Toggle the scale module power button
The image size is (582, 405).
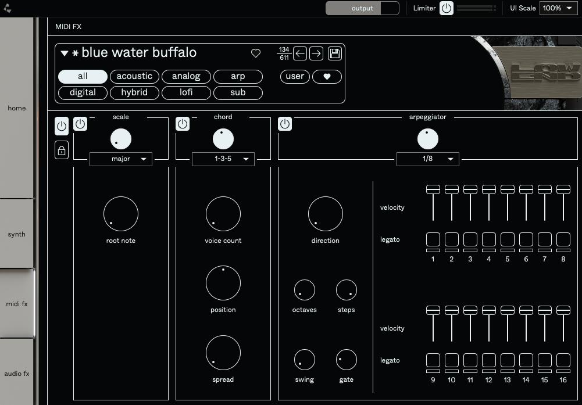pyautogui.click(x=80, y=124)
